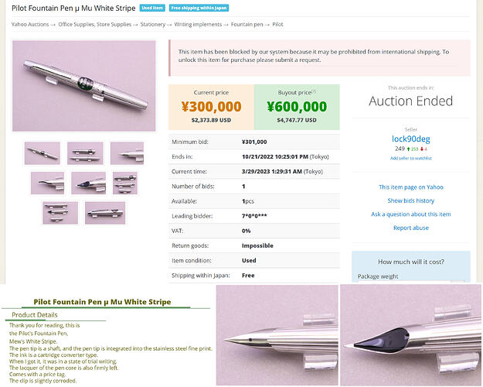Report abuse for this auction
This screenshot has height=387, width=483.
tap(410, 228)
